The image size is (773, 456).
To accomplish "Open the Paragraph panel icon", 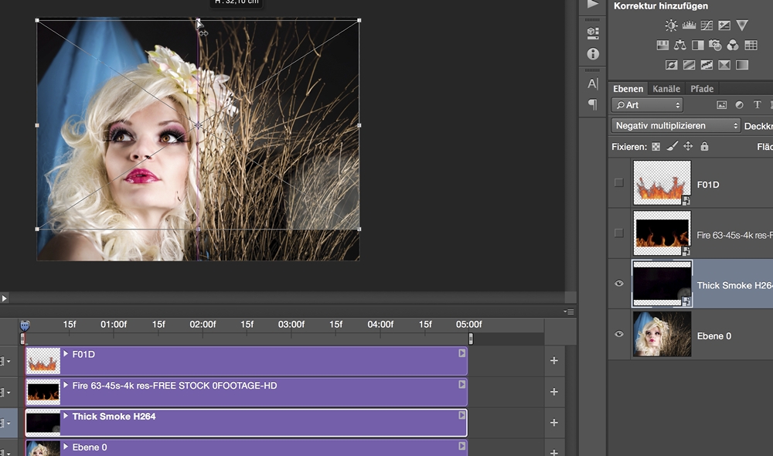I will coord(593,104).
